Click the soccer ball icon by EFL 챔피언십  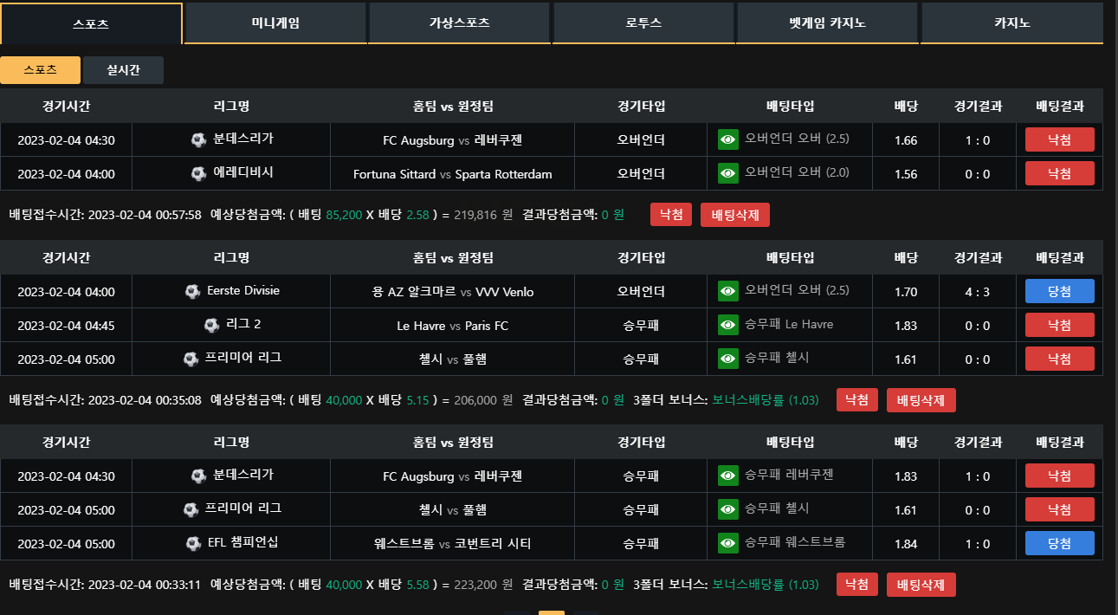coord(193,543)
